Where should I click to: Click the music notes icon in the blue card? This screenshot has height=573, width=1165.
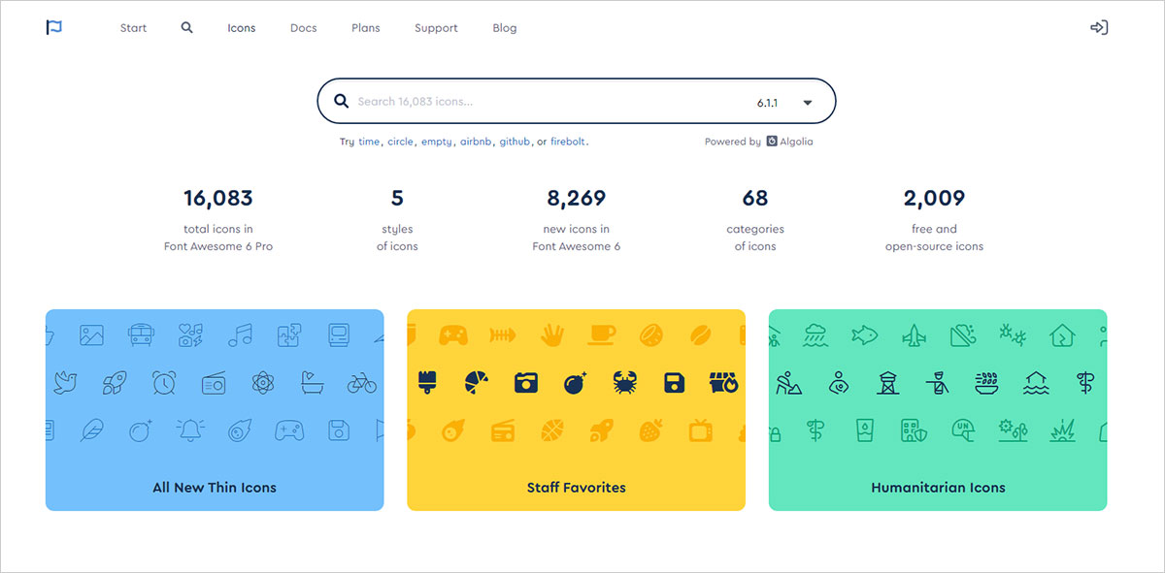click(x=240, y=335)
